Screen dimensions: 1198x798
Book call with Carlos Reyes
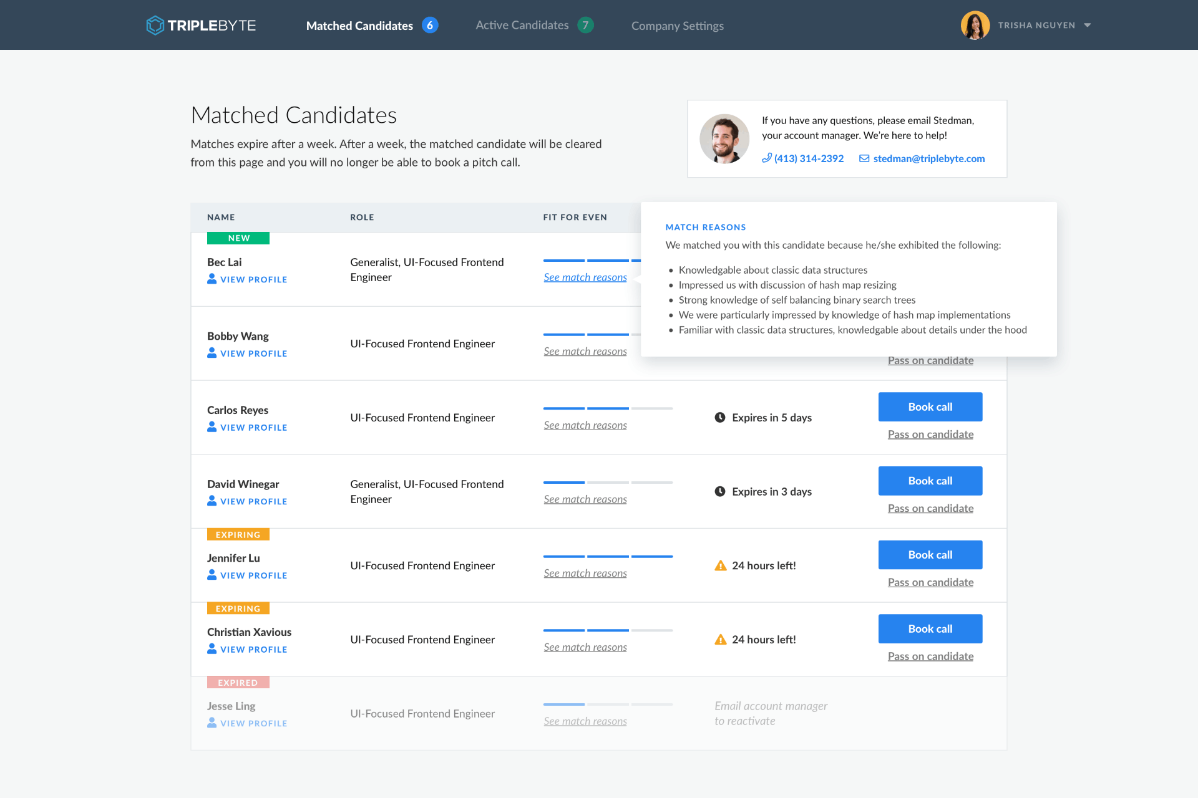point(930,406)
